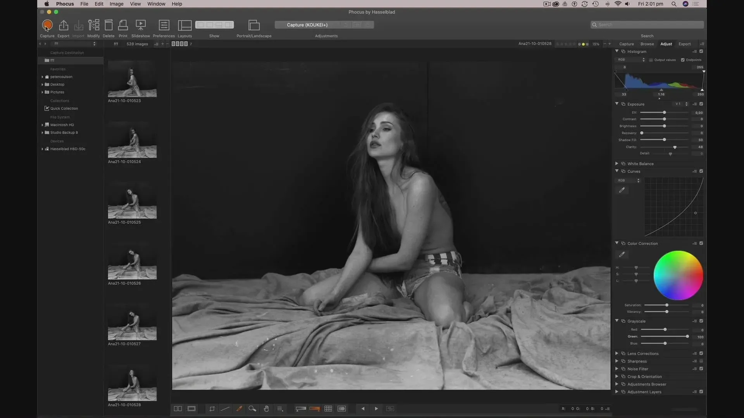The height and width of the screenshot is (418, 744).
Task: Select the crop tool in bottom toolbar
Action: (x=212, y=409)
